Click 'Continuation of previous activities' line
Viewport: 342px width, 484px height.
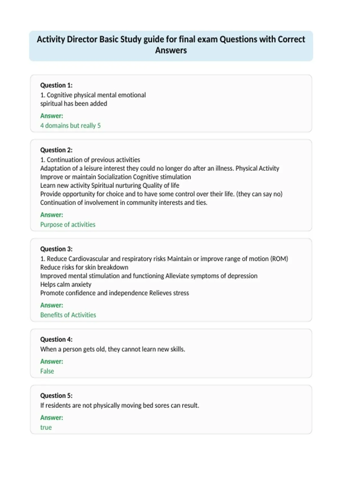point(90,160)
